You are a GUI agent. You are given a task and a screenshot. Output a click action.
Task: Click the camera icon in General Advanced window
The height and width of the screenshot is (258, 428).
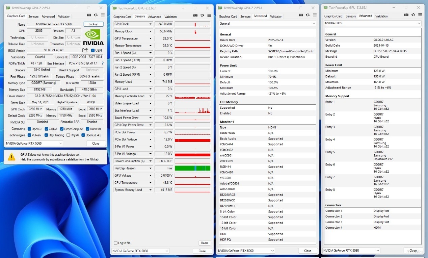tap(300, 15)
